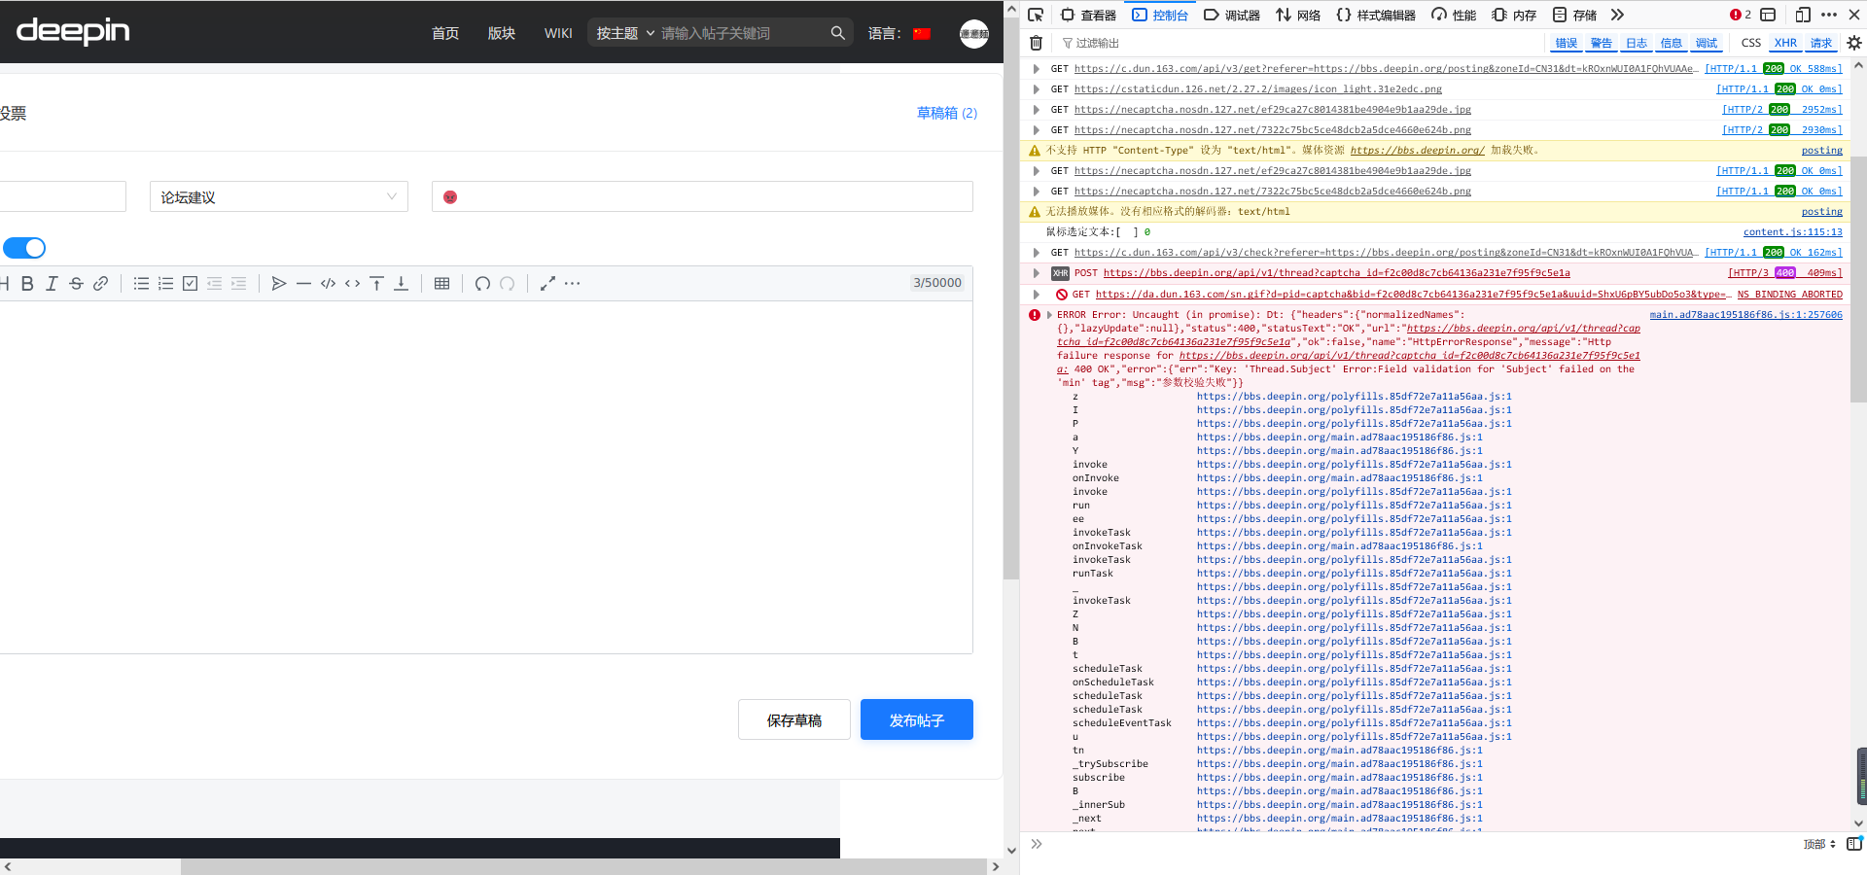Insert a horizontal divider line

(303, 284)
